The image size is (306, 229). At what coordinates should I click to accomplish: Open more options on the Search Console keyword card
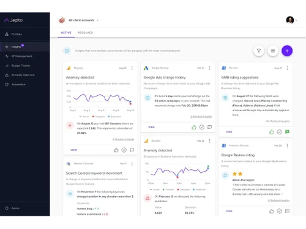coord(132,164)
